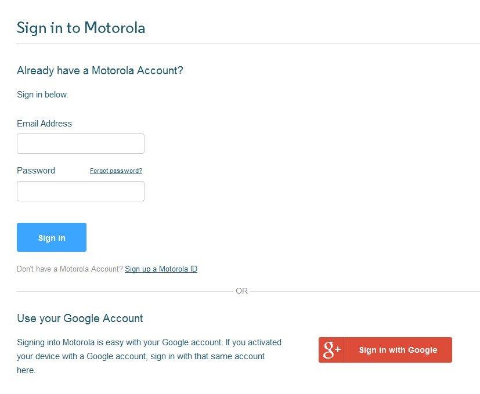Image resolution: width=480 pixels, height=394 pixels.
Task: Click the Sign in below. instruction text
Action: (x=42, y=95)
